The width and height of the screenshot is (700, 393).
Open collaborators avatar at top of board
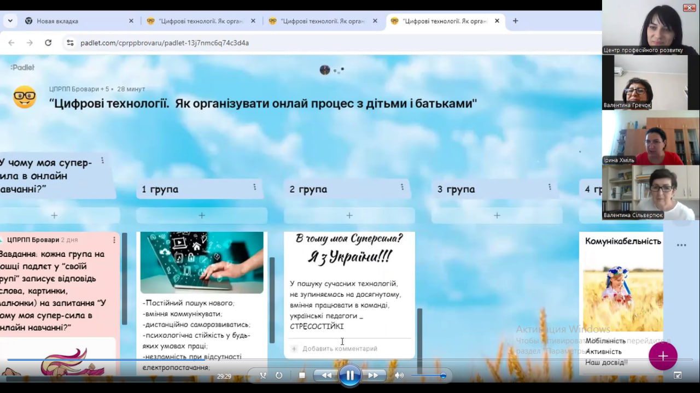(x=325, y=70)
